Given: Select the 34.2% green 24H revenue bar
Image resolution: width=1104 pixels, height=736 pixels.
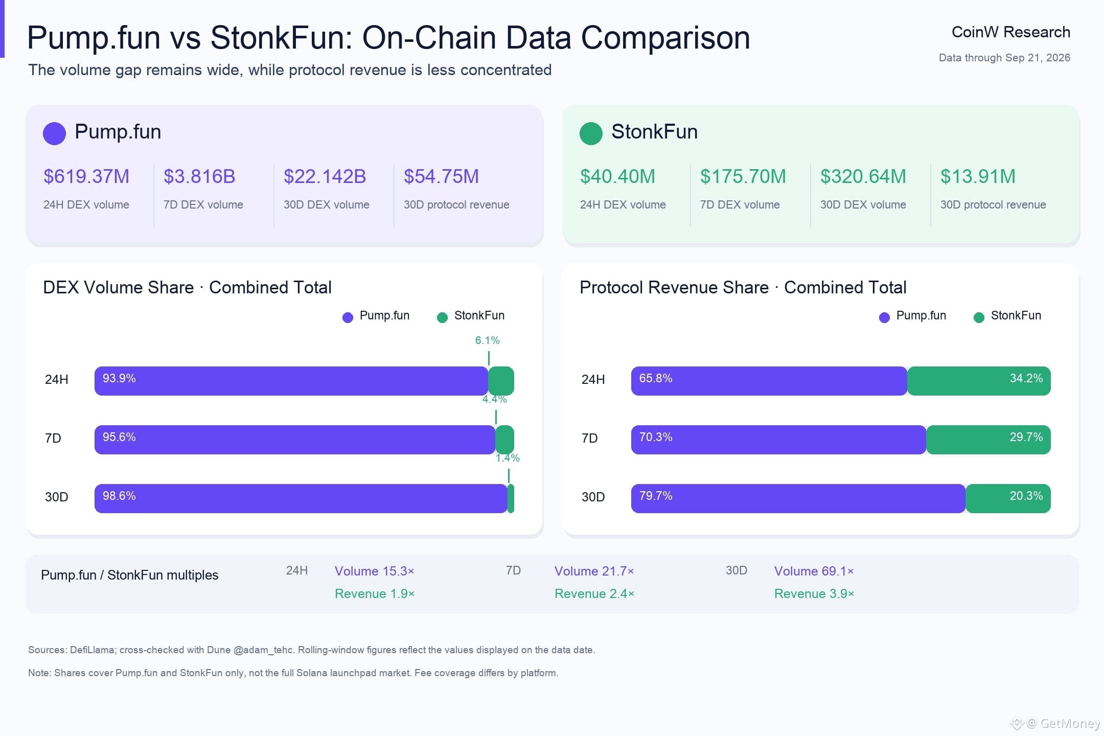Looking at the screenshot, I should [979, 381].
